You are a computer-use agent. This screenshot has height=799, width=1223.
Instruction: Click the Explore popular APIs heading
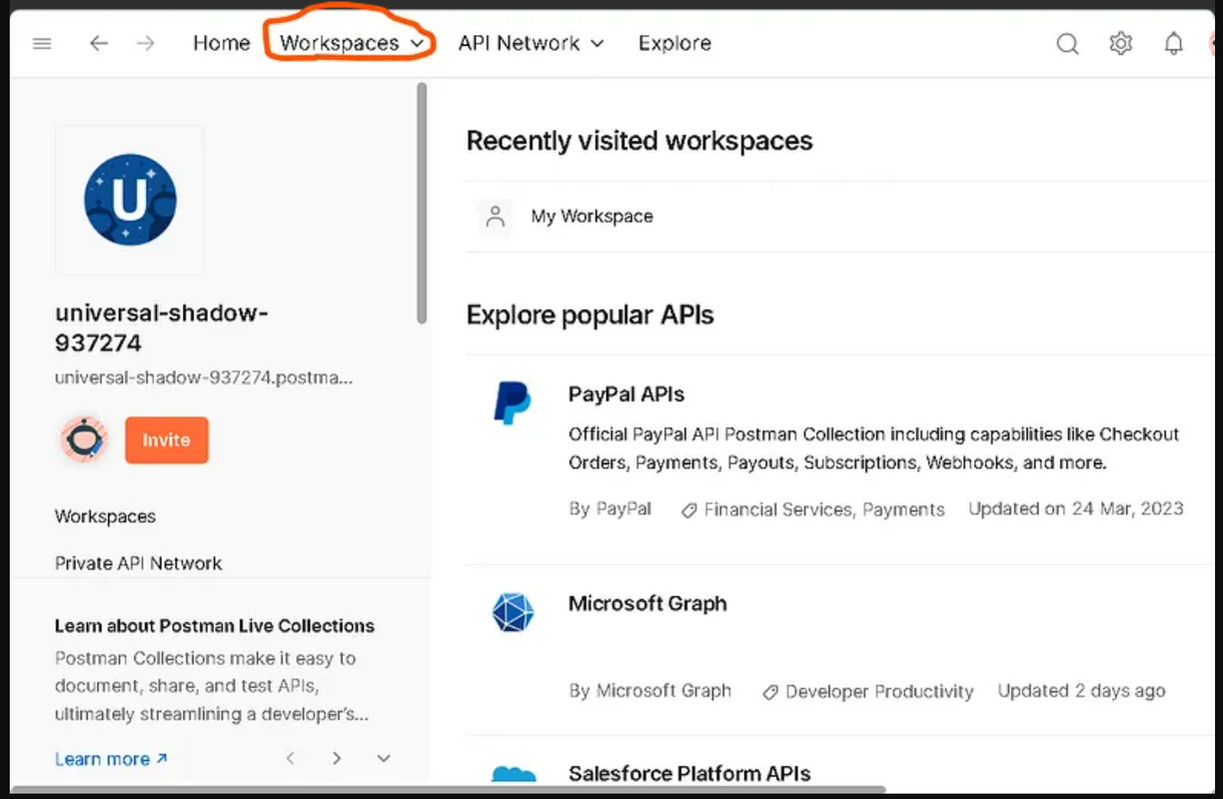pos(590,316)
